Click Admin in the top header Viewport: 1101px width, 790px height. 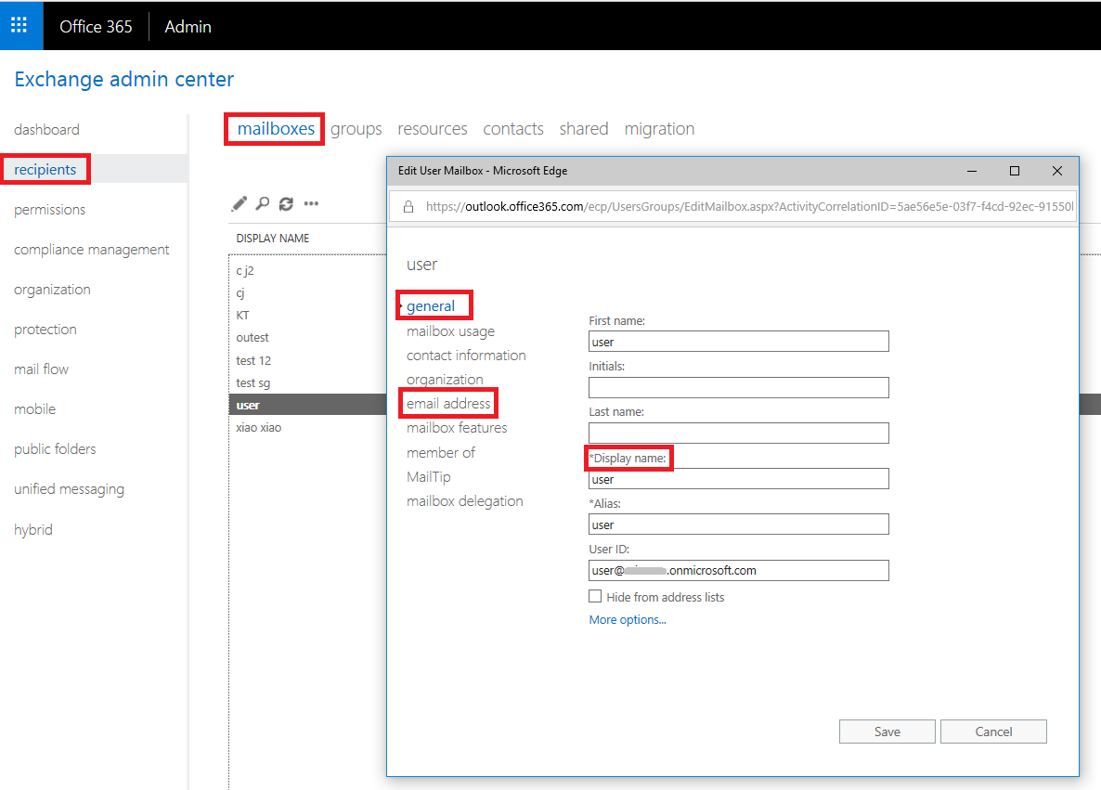point(188,27)
